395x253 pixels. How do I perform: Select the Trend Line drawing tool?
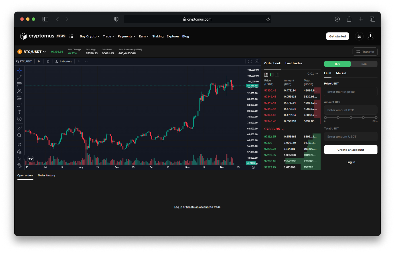click(x=19, y=77)
